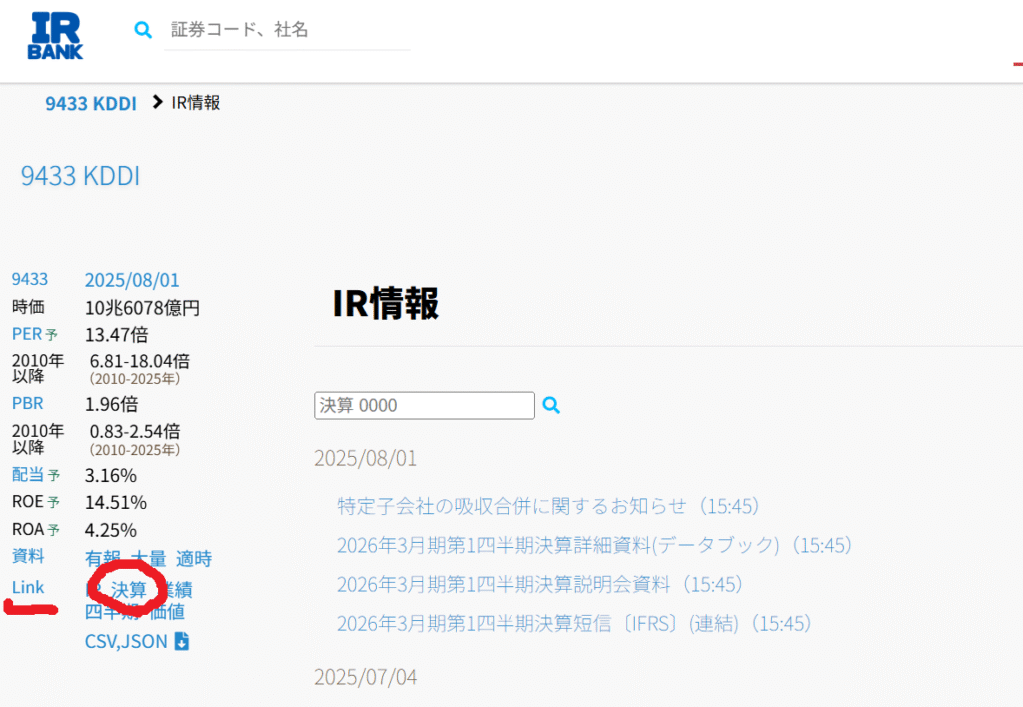Click the 14.51% ROE value
The image size is (1023, 707).
pyautogui.click(x=116, y=503)
